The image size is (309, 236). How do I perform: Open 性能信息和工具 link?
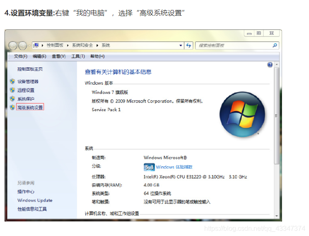[32, 209]
